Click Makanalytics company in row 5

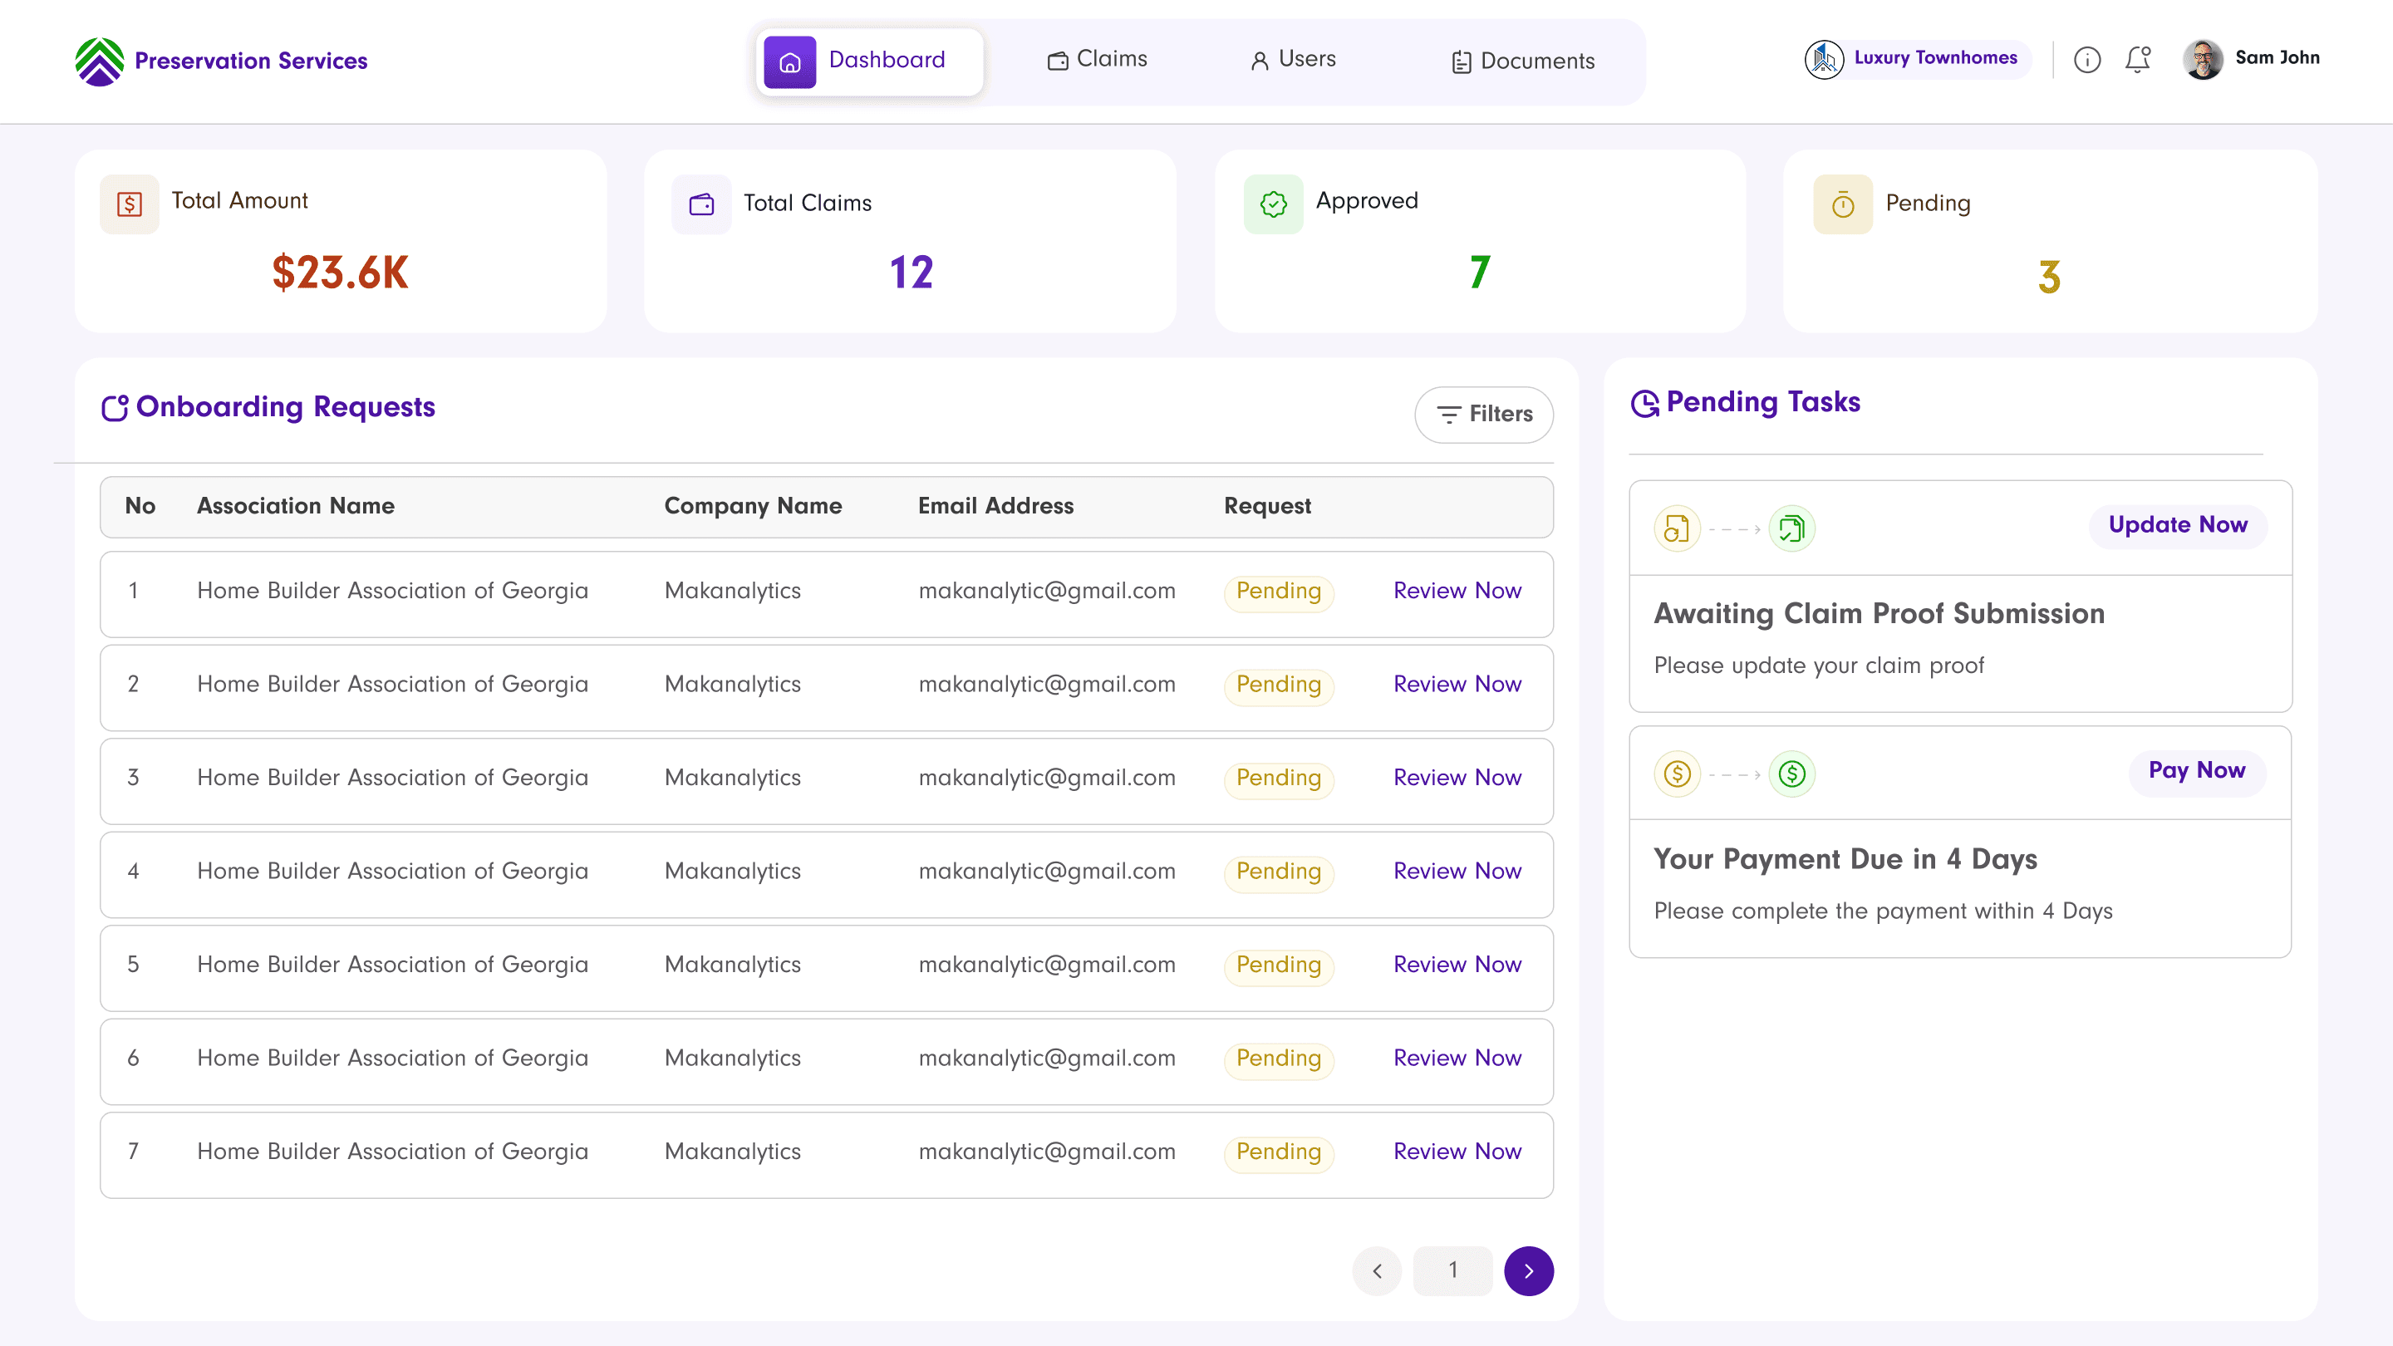click(x=732, y=966)
